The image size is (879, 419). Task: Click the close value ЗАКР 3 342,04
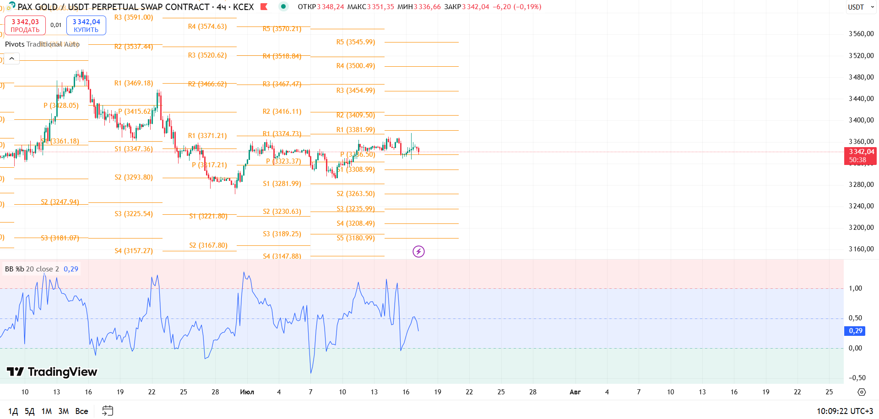467,7
